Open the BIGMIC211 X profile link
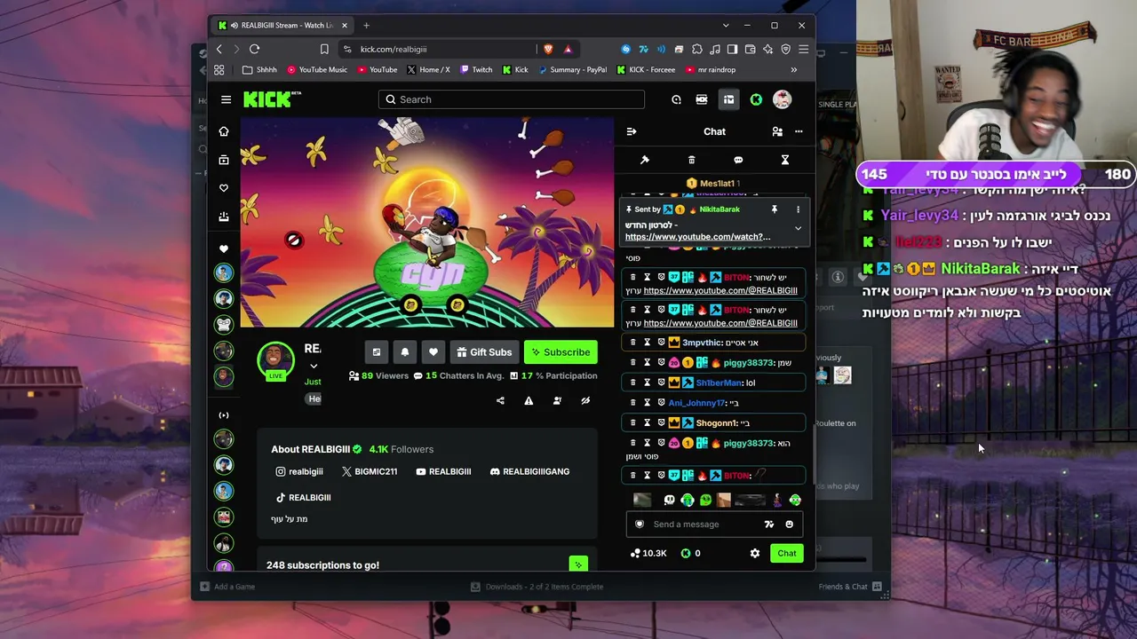 (x=370, y=471)
